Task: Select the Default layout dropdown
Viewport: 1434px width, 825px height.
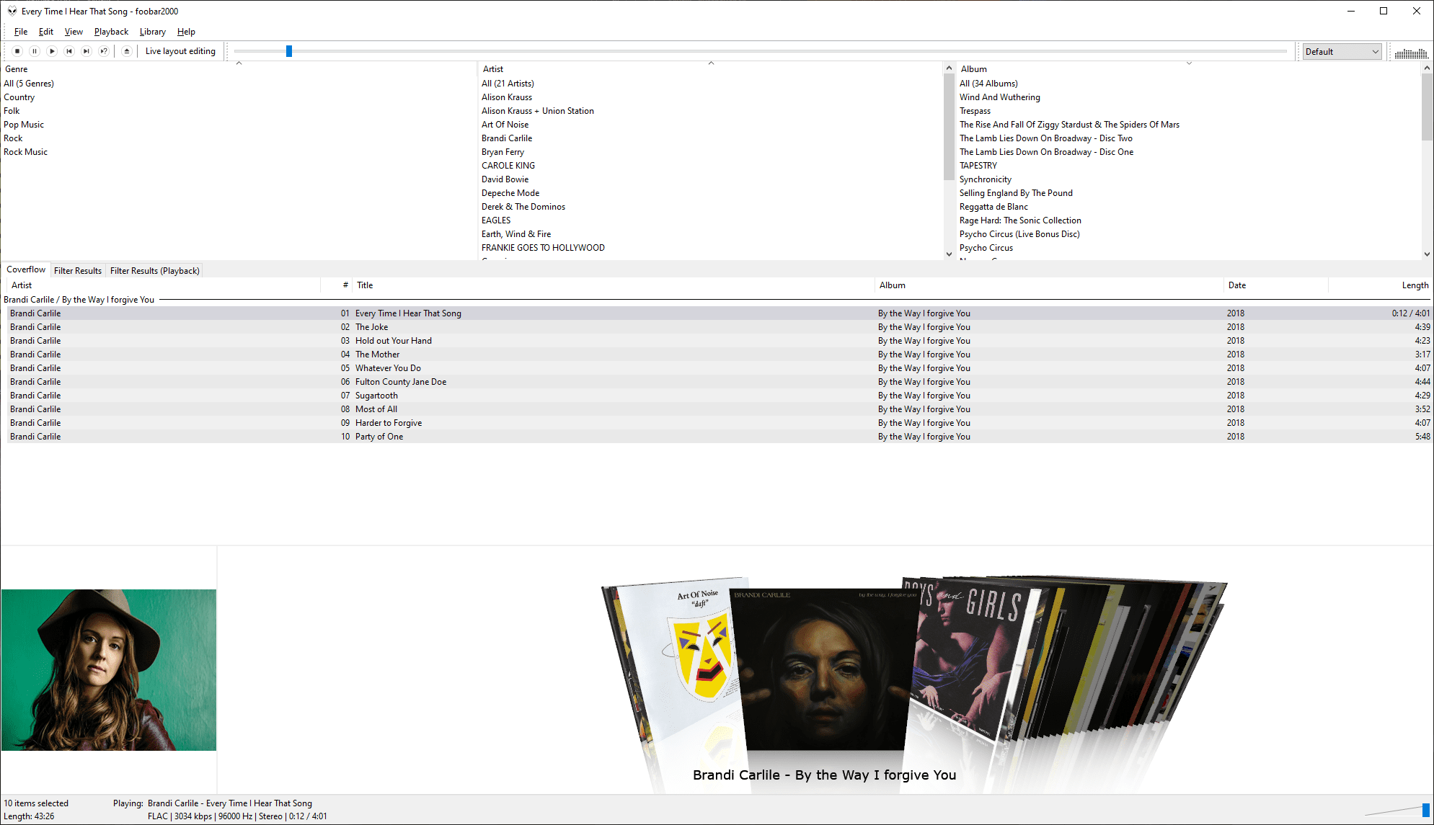Action: [1342, 51]
